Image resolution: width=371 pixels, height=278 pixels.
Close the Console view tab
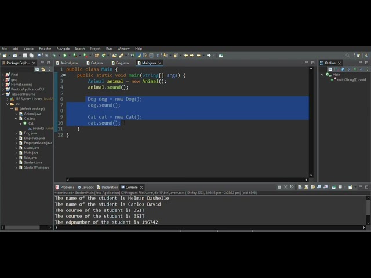click(141, 187)
